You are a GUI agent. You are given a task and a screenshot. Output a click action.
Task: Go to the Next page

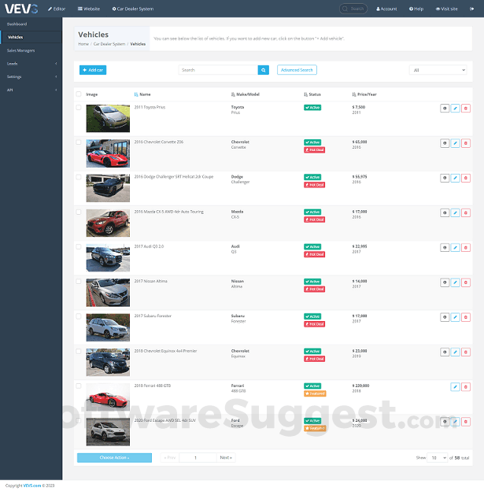pos(226,458)
